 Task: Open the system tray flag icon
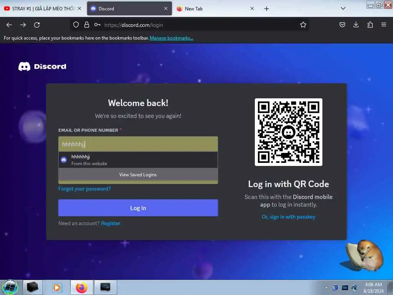[335, 288]
